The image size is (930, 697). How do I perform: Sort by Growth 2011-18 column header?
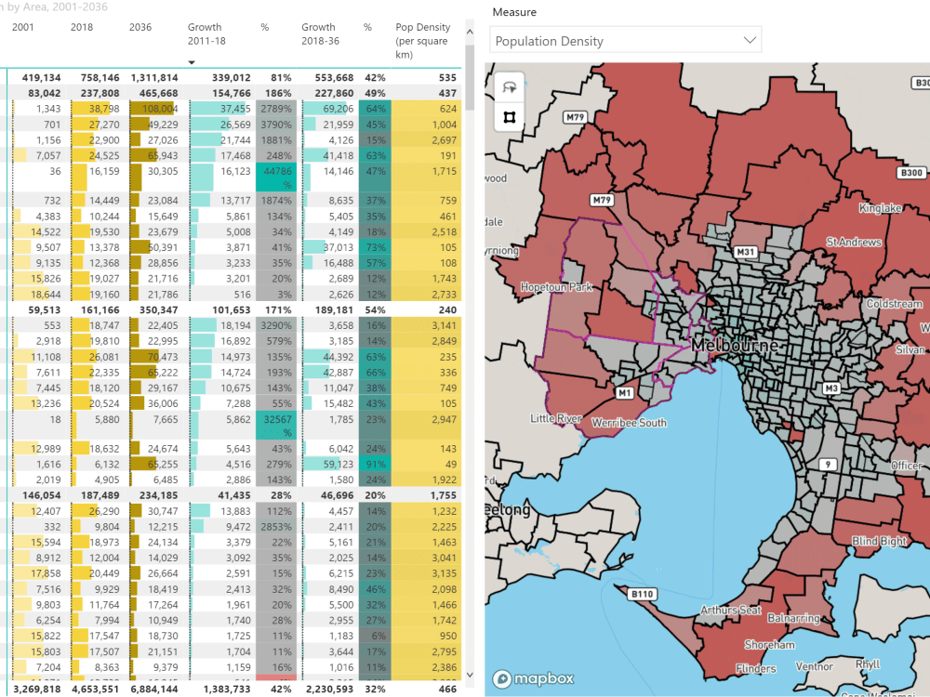tap(206, 33)
